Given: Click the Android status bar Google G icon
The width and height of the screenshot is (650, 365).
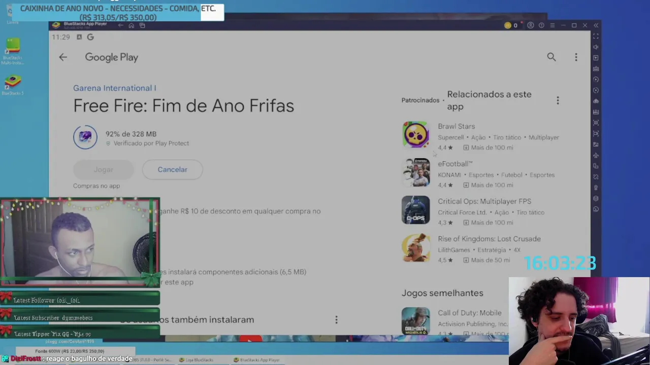Looking at the screenshot, I should (x=90, y=37).
